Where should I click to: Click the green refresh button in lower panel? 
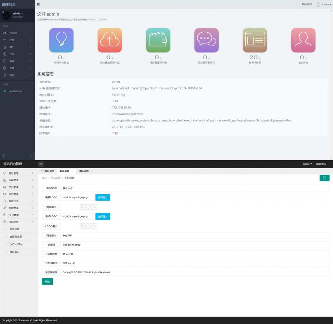pyautogui.click(x=324, y=178)
